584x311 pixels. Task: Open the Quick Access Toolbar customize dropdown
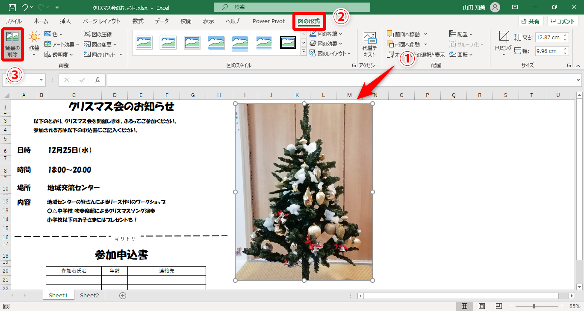pyautogui.click(x=57, y=7)
